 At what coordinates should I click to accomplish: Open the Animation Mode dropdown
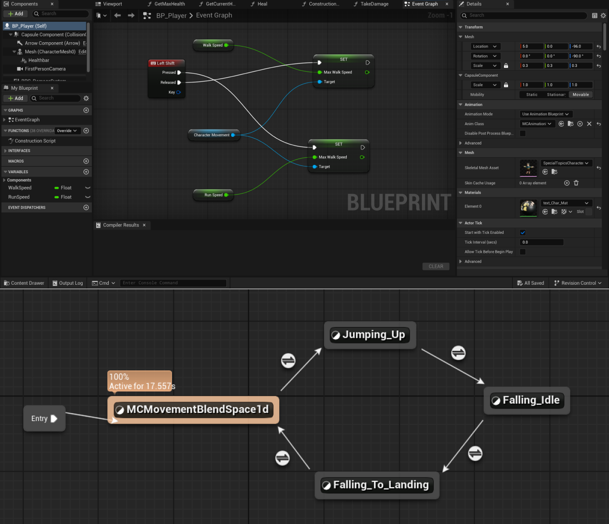[x=545, y=114]
